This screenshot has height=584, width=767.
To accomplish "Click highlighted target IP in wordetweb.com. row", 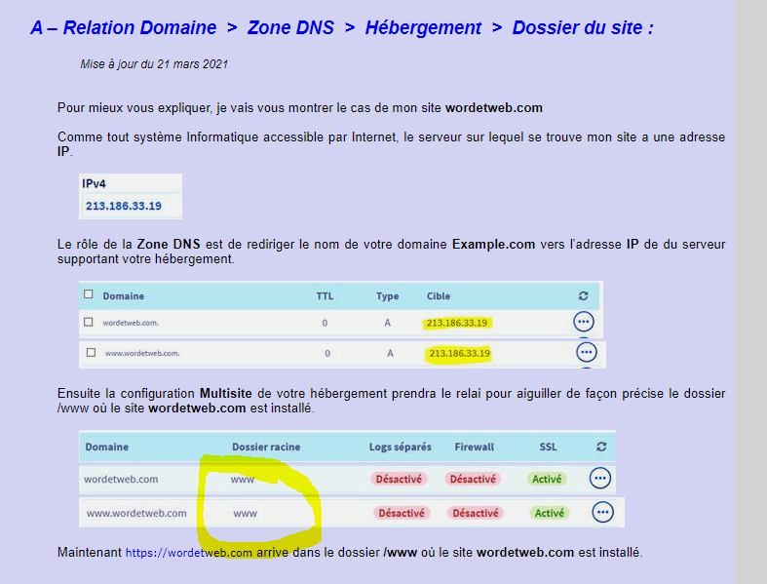I will 457,322.
